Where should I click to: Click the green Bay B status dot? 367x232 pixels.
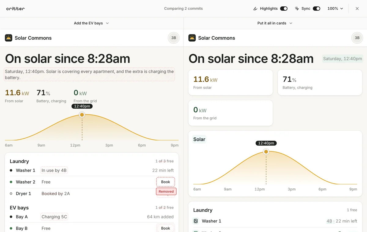11,228
